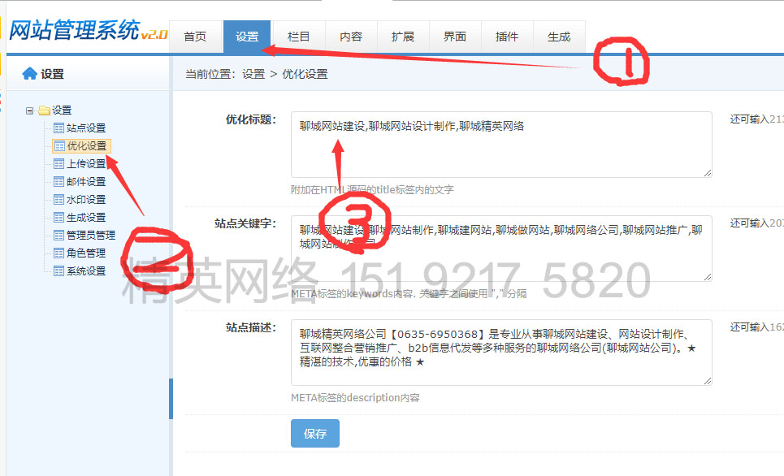Click the yellow folder icon of 设置 root
The width and height of the screenshot is (784, 476).
click(x=43, y=110)
